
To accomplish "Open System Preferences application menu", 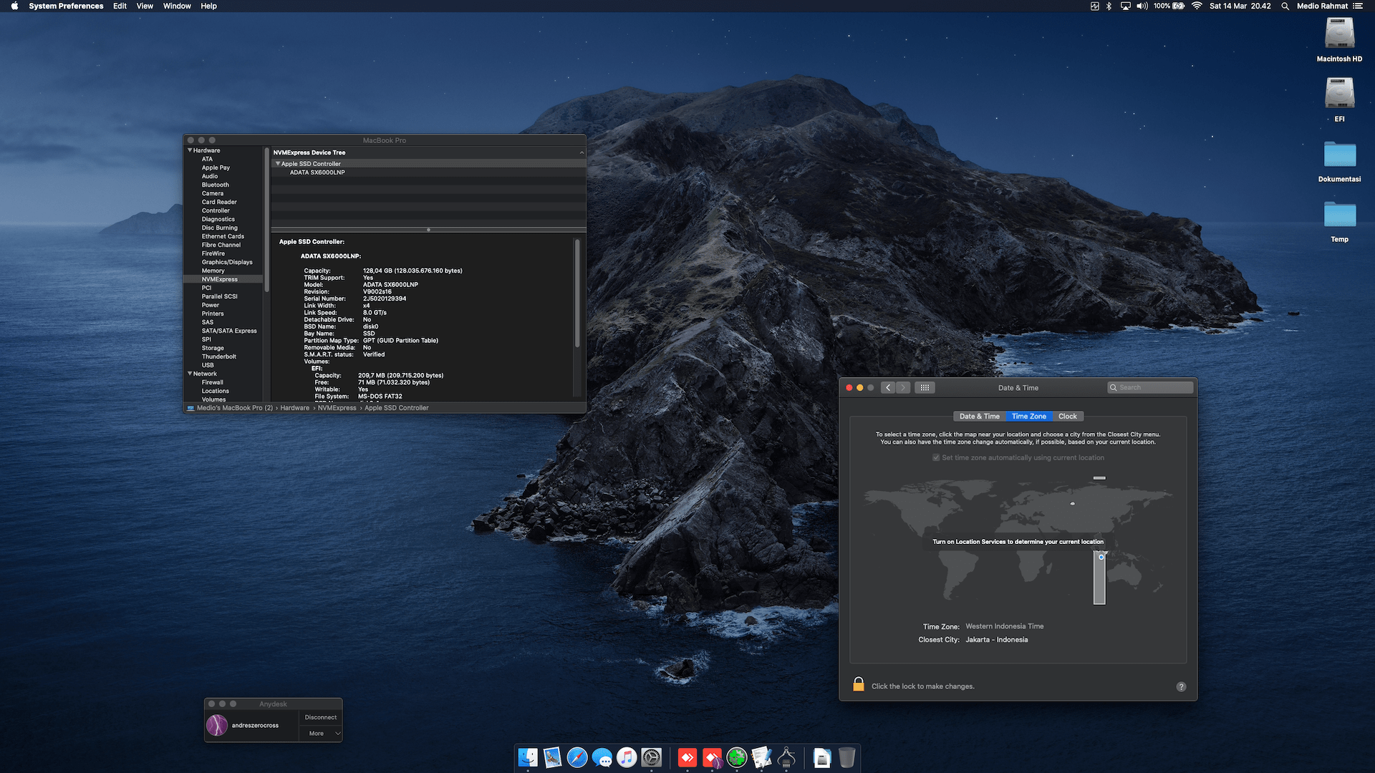I will (66, 6).
